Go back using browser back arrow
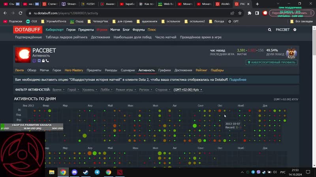Image resolution: width=316 pixels, height=177 pixels. [x=5, y=13]
